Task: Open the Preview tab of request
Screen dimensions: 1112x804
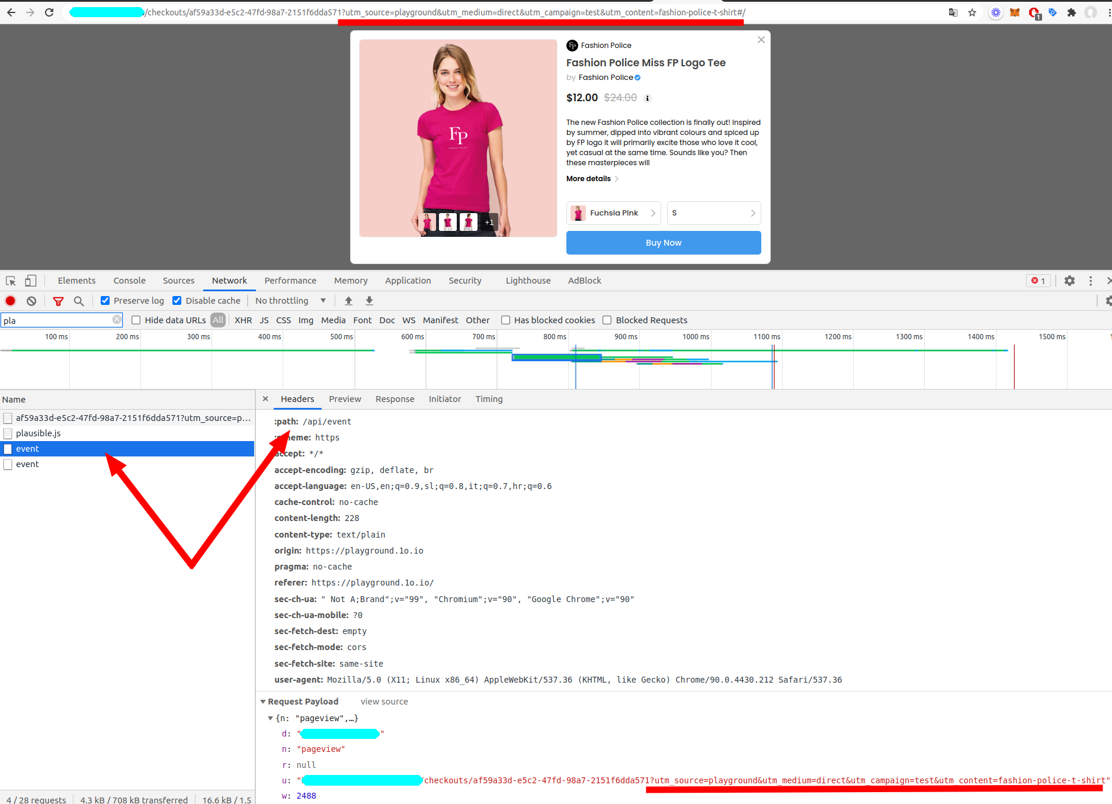Action: pyautogui.click(x=345, y=399)
